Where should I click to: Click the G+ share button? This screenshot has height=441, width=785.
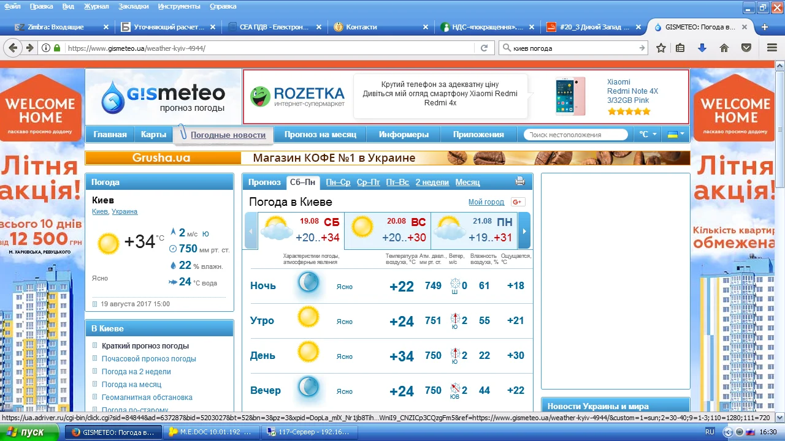[x=517, y=202]
